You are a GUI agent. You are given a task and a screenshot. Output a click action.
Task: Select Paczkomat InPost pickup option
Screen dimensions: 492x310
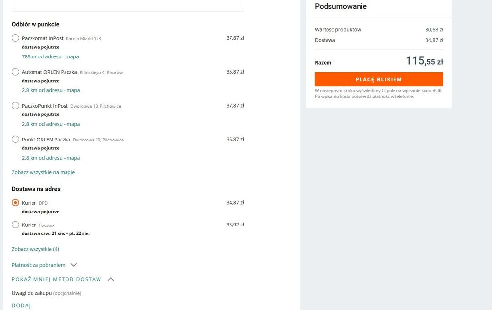16,38
